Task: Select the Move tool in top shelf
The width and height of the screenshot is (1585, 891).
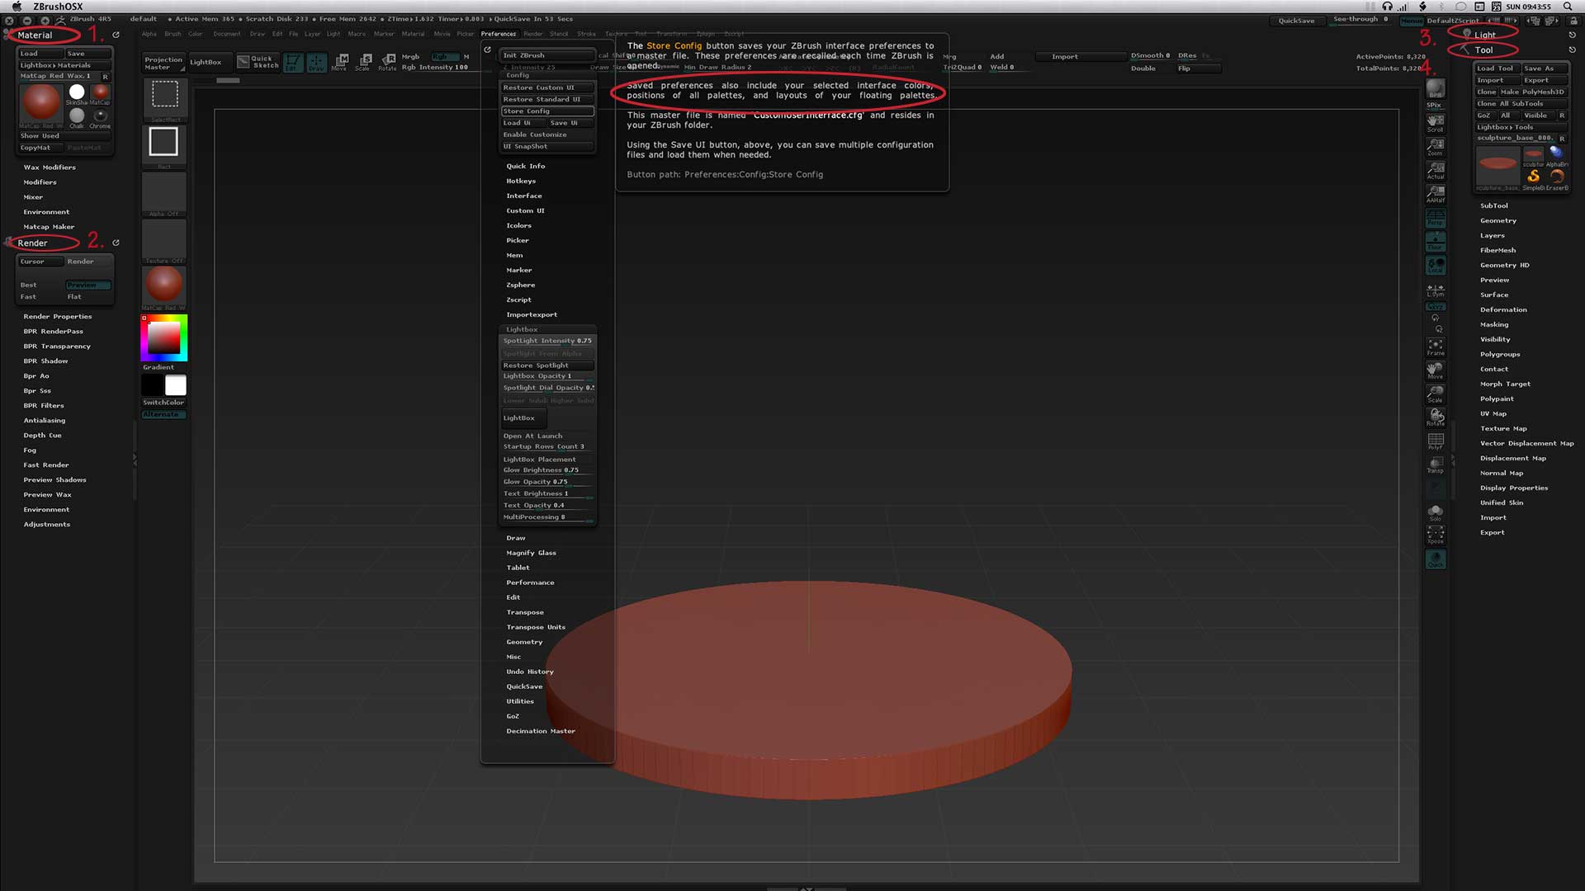Action: 340,62
